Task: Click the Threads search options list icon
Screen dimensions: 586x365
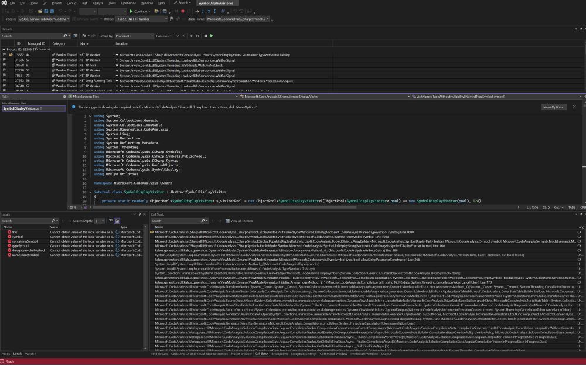Action: click(76, 36)
